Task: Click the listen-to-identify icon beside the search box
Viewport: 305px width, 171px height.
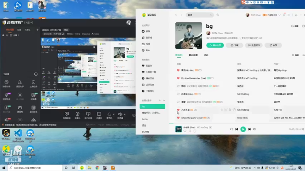Action: pos(218,15)
